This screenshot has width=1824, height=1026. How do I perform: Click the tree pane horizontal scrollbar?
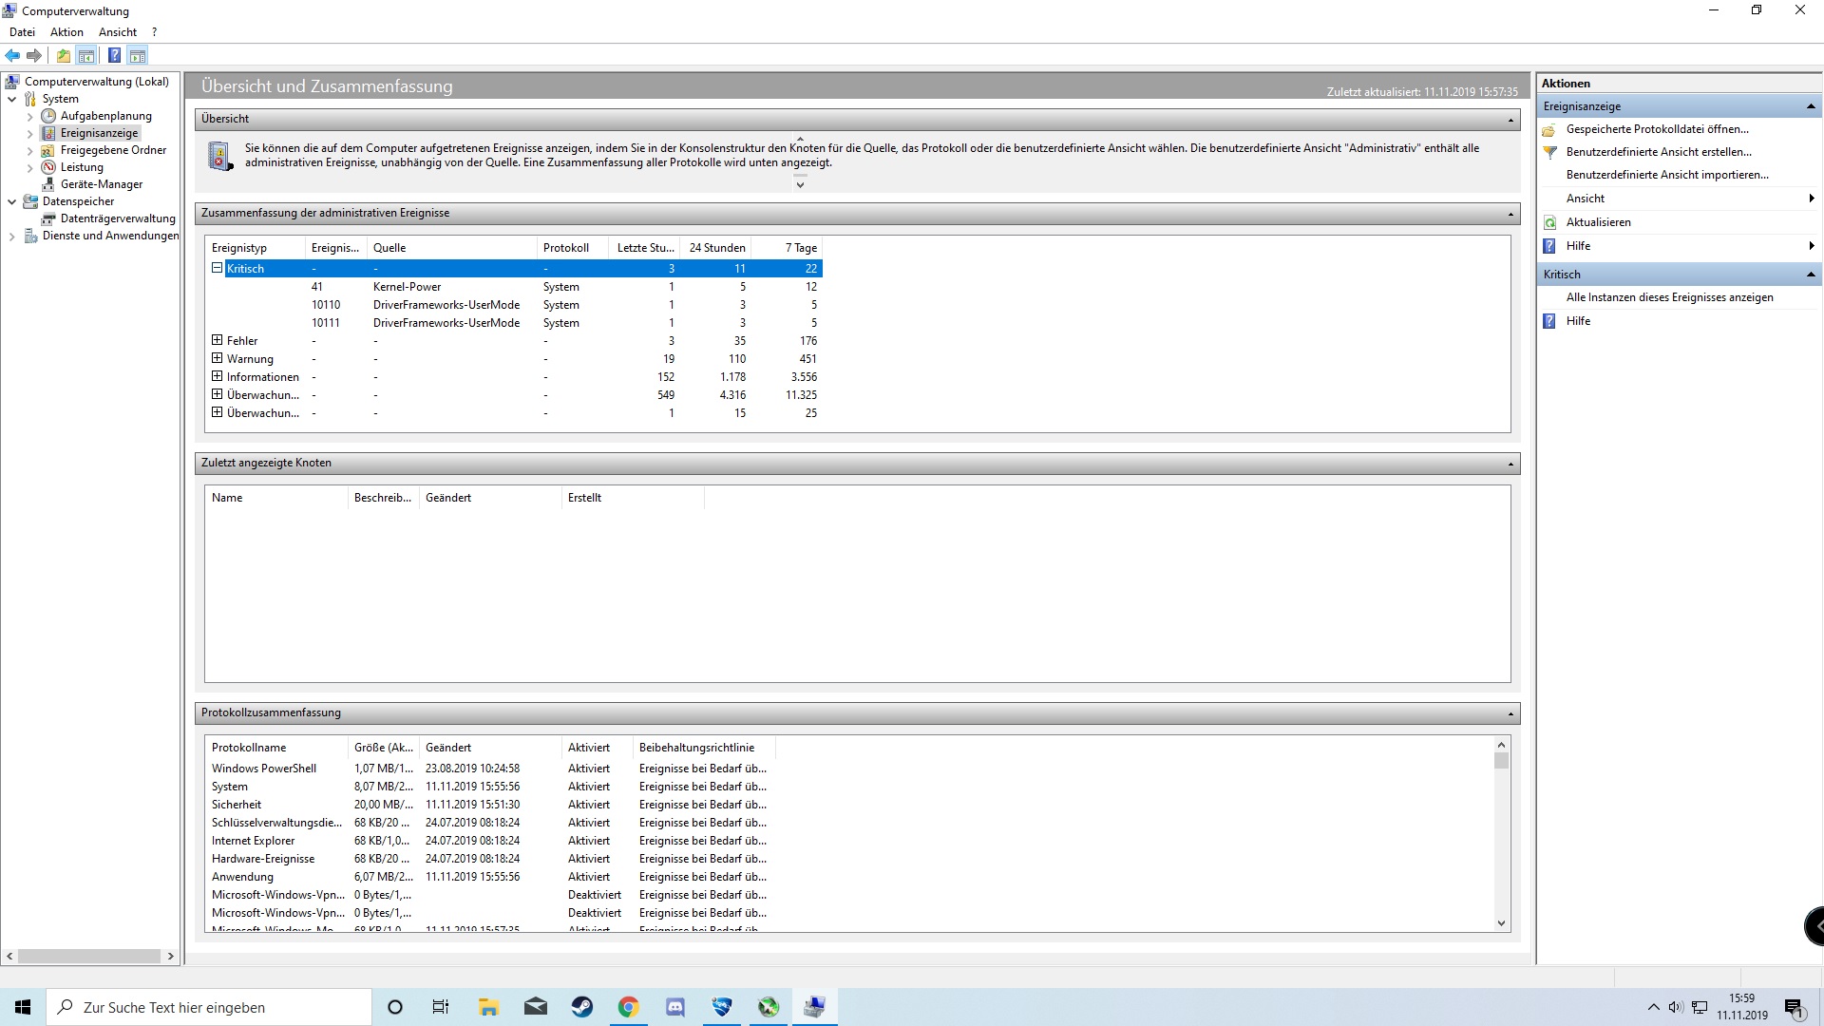(x=89, y=956)
